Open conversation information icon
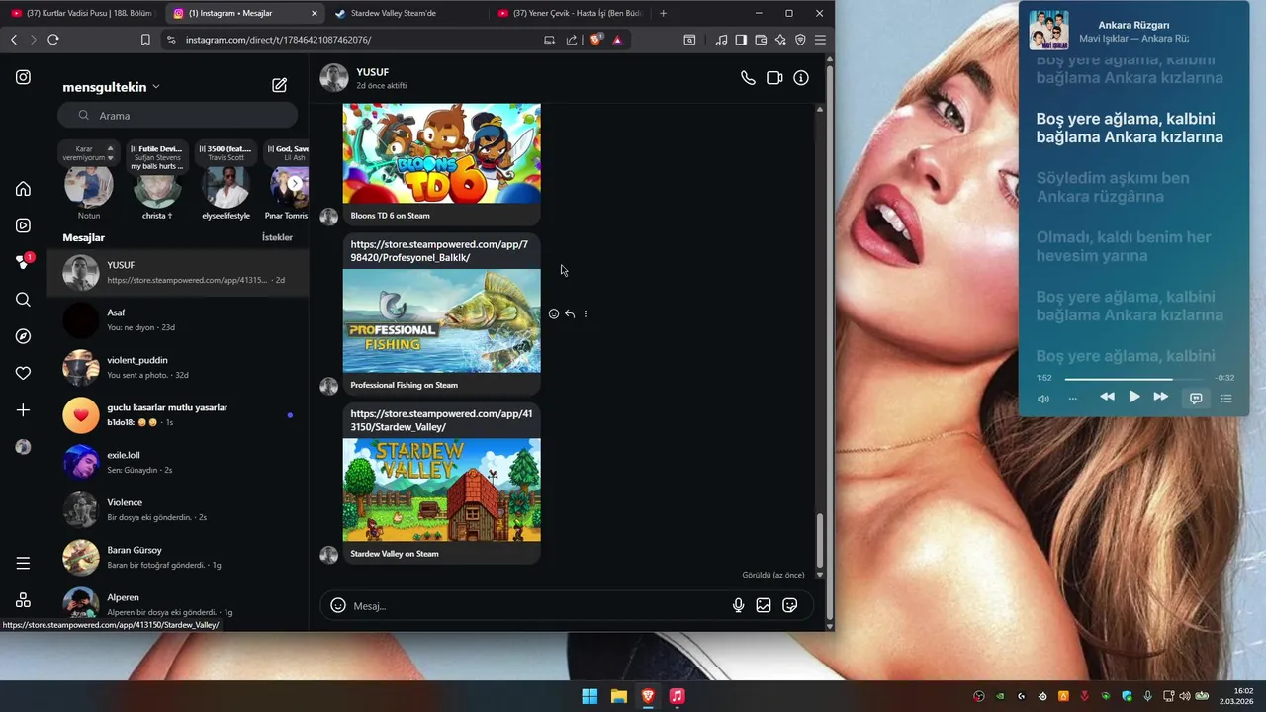 (801, 78)
